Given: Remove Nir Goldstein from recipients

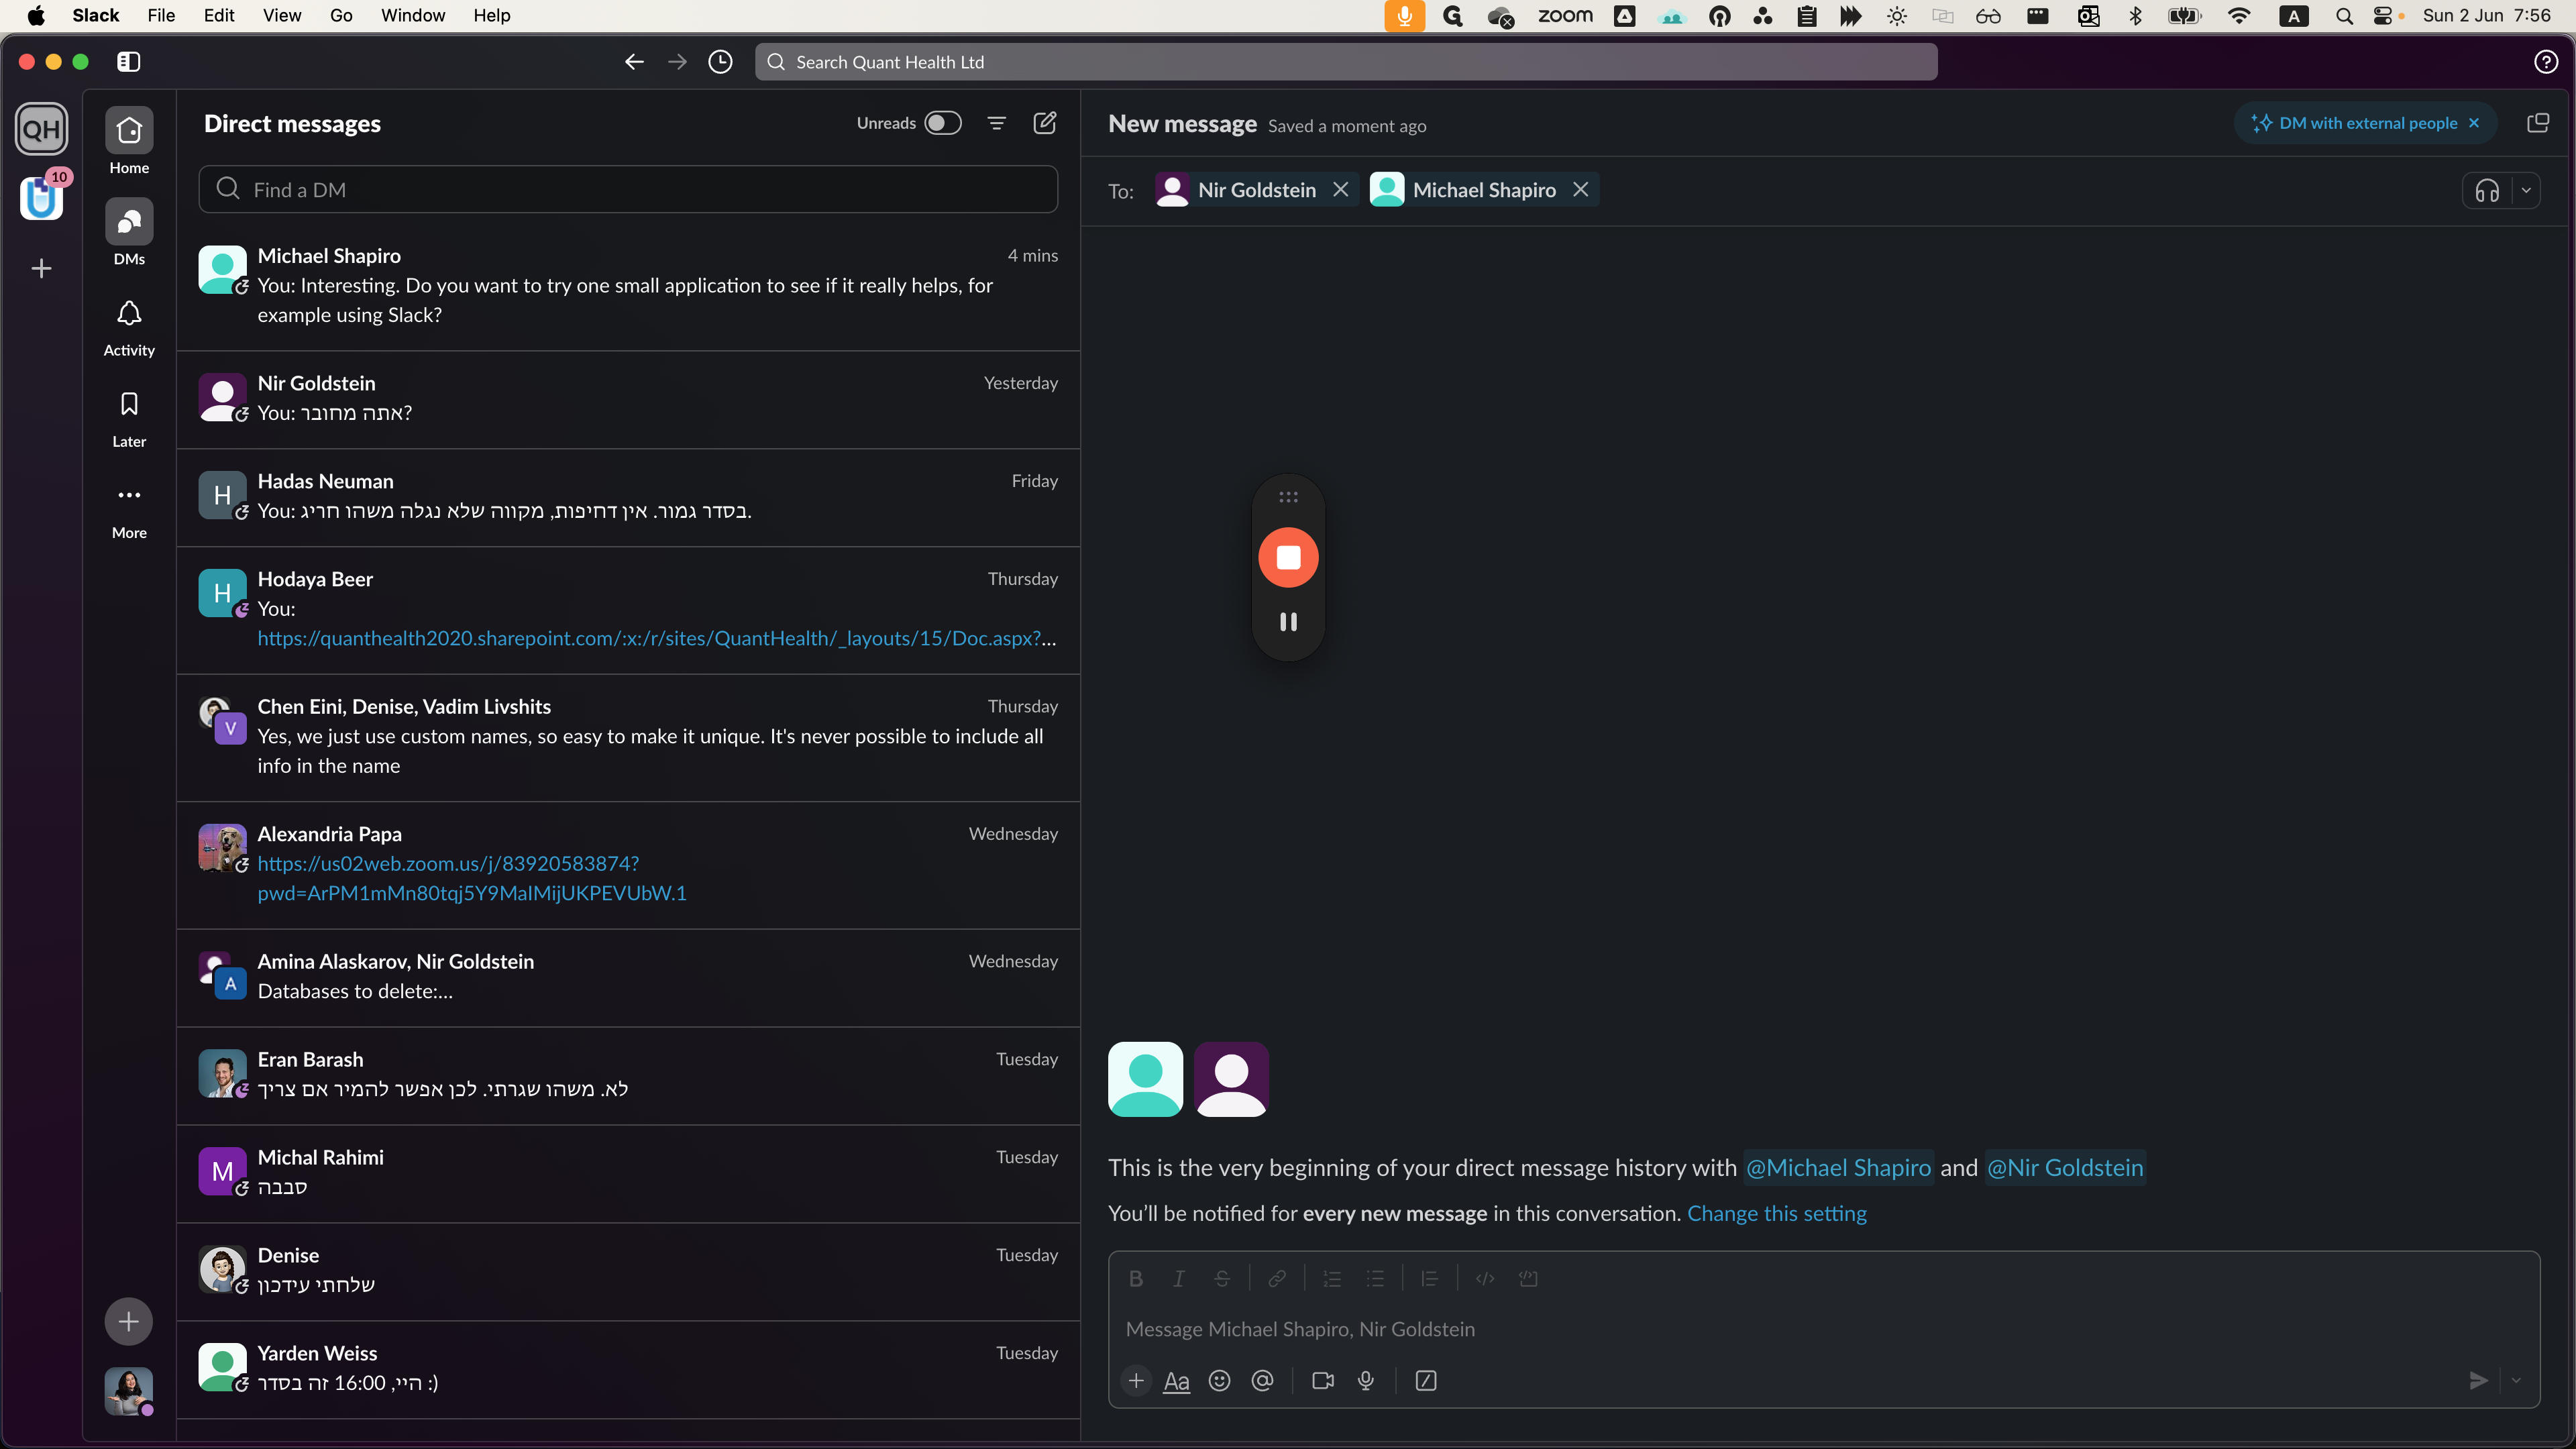Looking at the screenshot, I should (1341, 190).
